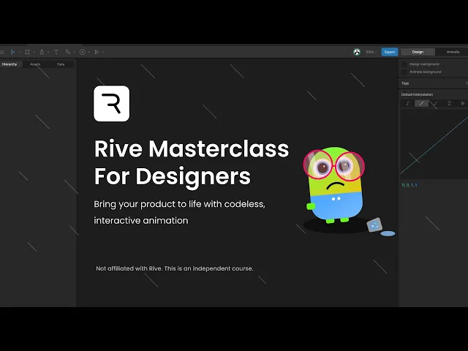Open the user avatar profile
468x351 pixels.
(357, 52)
